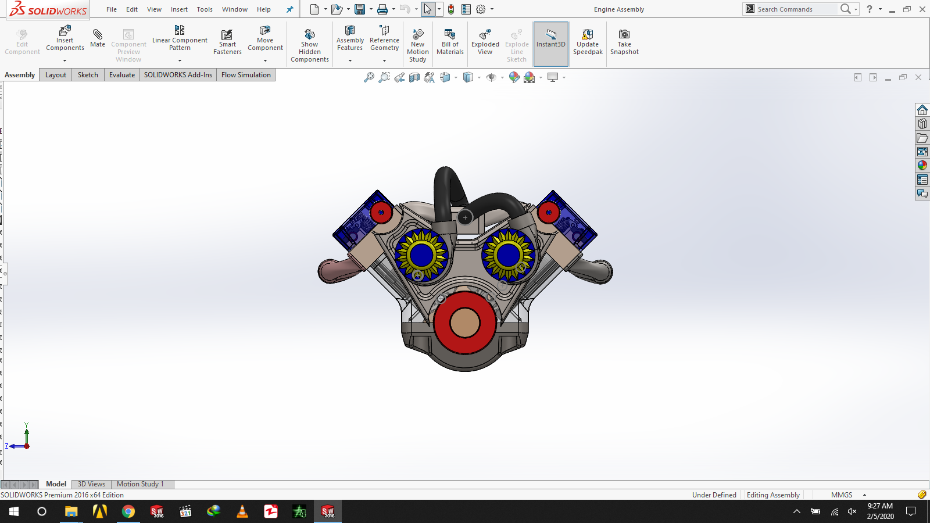Click the Save floppy disk icon
This screenshot has height=523, width=930.
[x=360, y=9]
